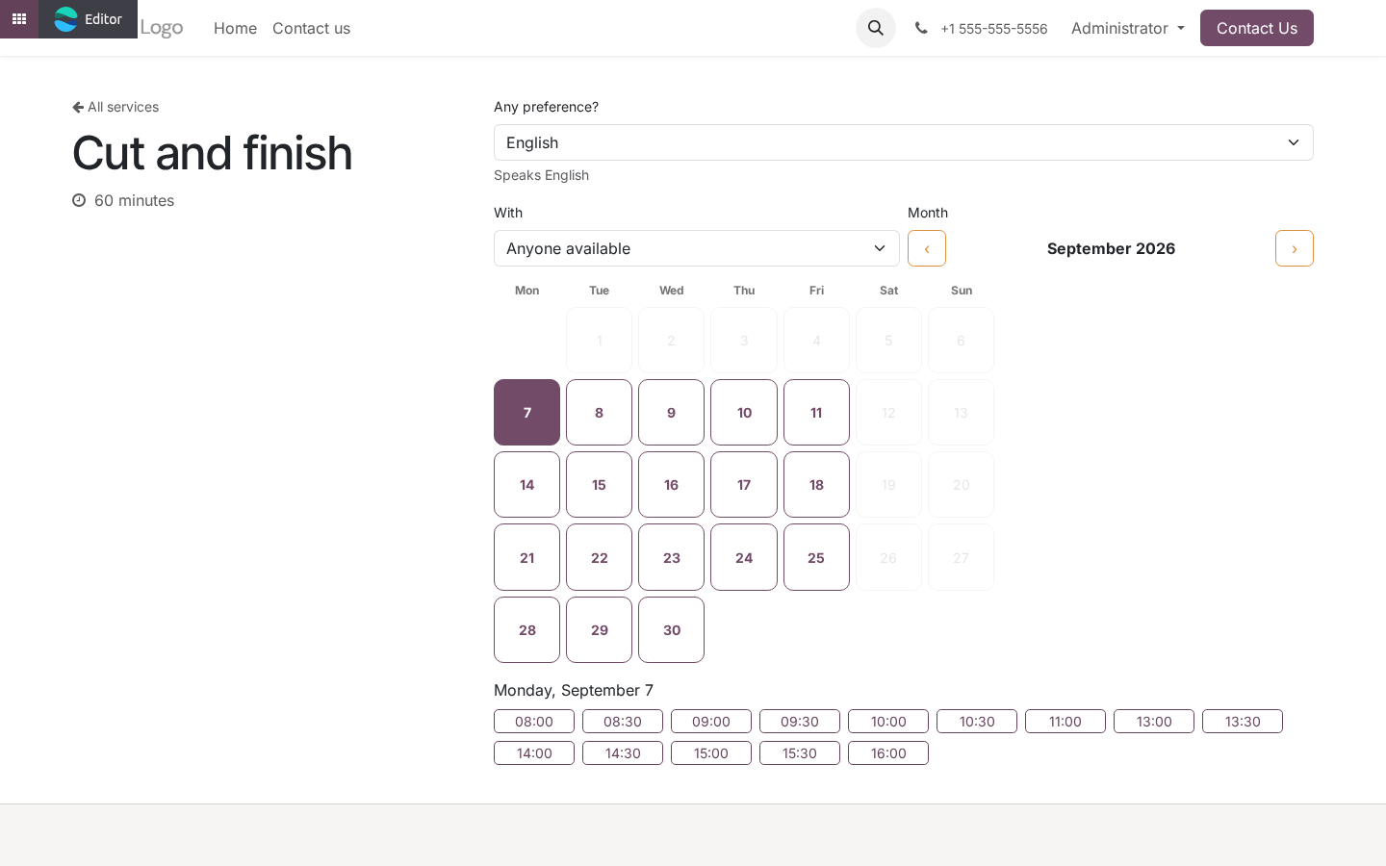Choose the 15:30 time slot
1386x866 pixels.
[x=800, y=753]
